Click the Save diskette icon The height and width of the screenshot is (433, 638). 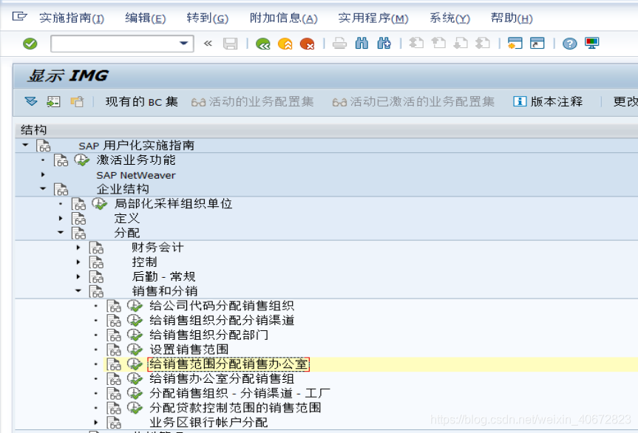pyautogui.click(x=231, y=44)
